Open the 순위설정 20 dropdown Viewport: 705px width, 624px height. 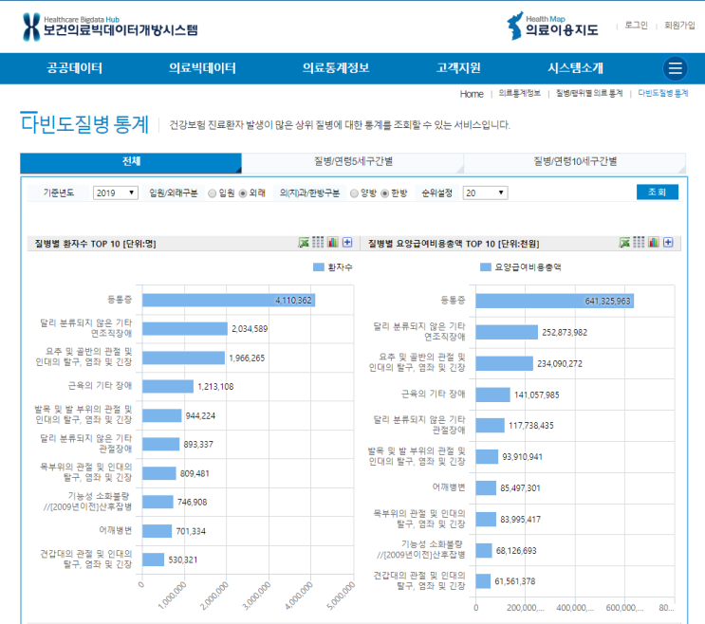click(x=485, y=193)
